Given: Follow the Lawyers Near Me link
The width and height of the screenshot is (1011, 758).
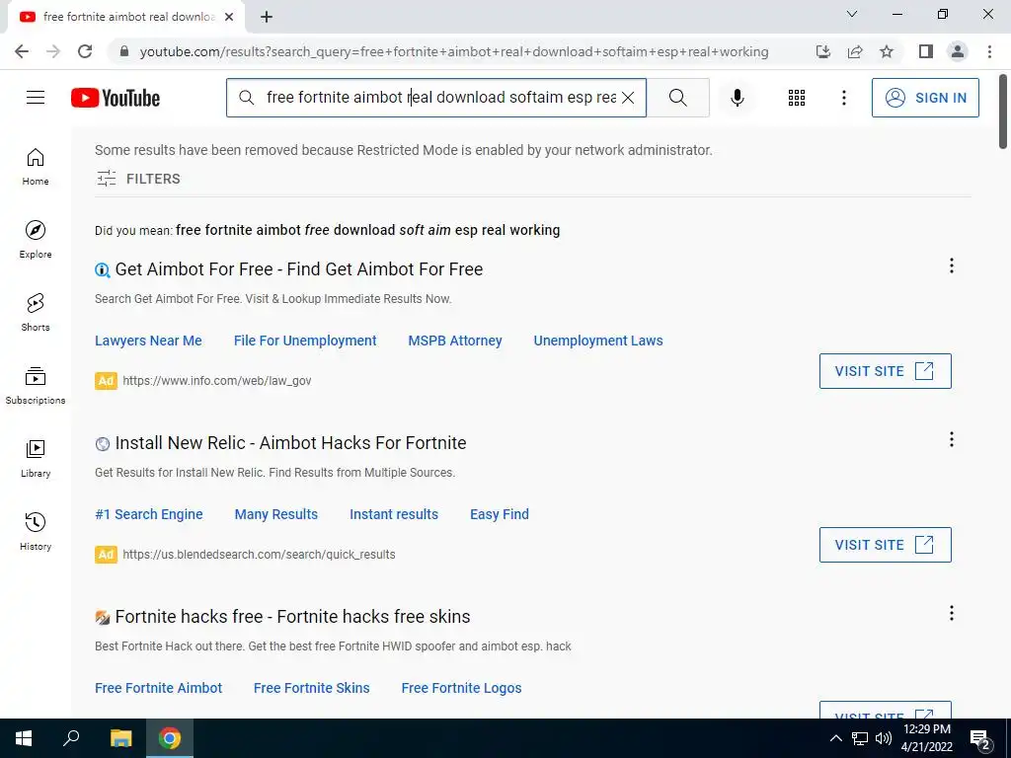Looking at the screenshot, I should [x=148, y=341].
